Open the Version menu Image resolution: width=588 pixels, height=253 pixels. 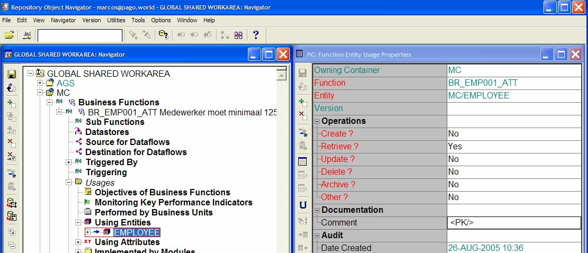click(92, 20)
